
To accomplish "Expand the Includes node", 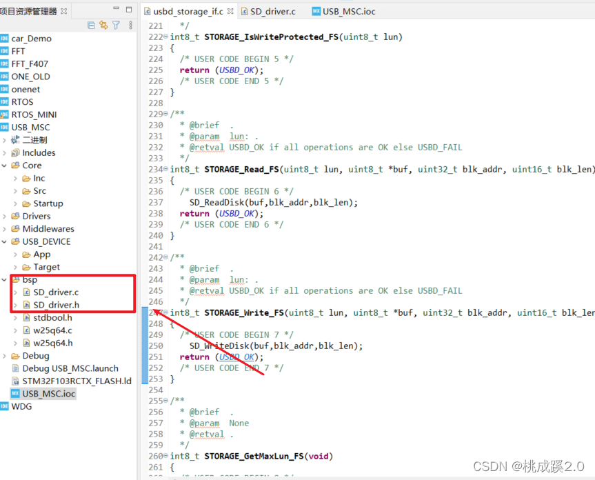I will [4, 153].
